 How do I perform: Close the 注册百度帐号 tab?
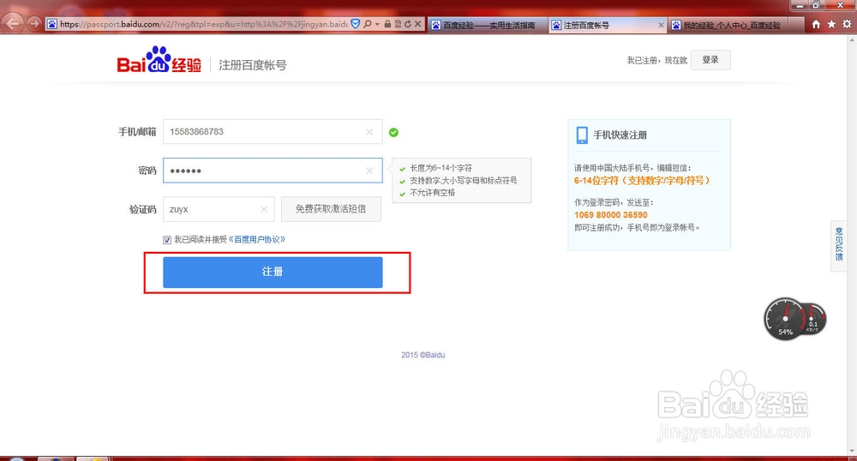point(661,25)
